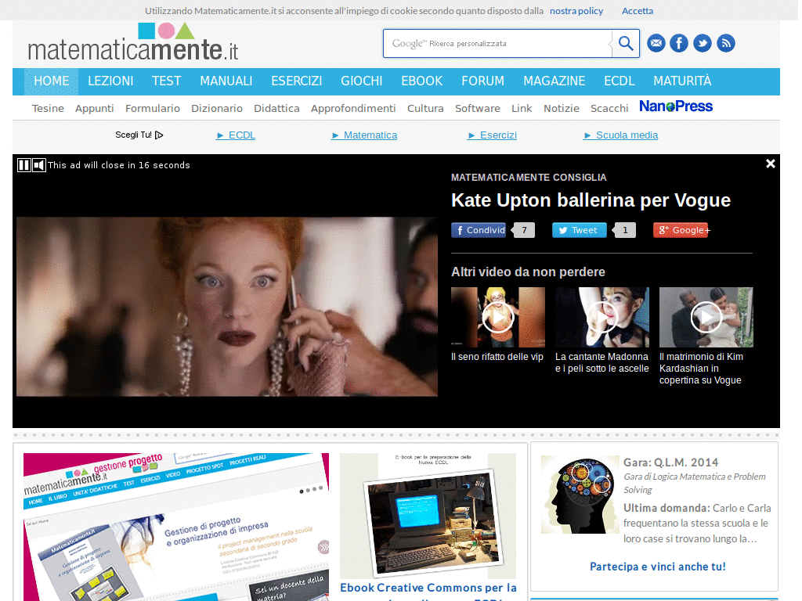Open the Software link
The width and height of the screenshot is (802, 601).
point(478,108)
